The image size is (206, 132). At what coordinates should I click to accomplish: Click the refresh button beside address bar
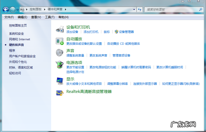click(140, 10)
